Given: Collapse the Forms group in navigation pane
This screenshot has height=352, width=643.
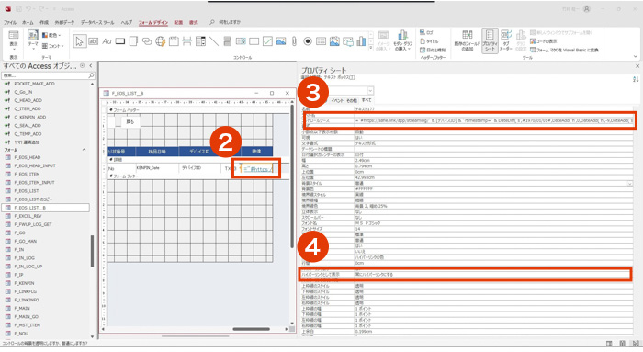Looking at the screenshot, I should pyautogui.click(x=85, y=150).
